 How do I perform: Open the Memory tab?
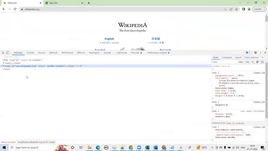pos(81,53)
